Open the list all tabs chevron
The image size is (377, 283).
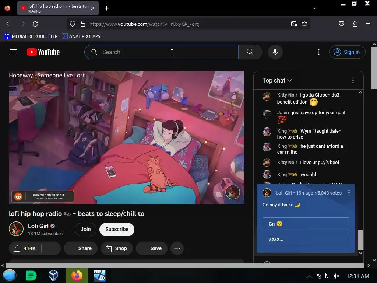pyautogui.click(x=314, y=8)
